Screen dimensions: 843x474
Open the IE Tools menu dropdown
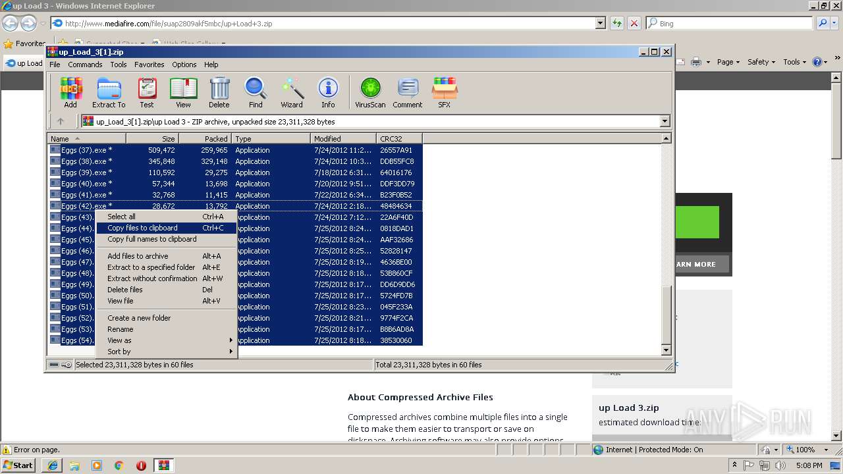(x=795, y=62)
